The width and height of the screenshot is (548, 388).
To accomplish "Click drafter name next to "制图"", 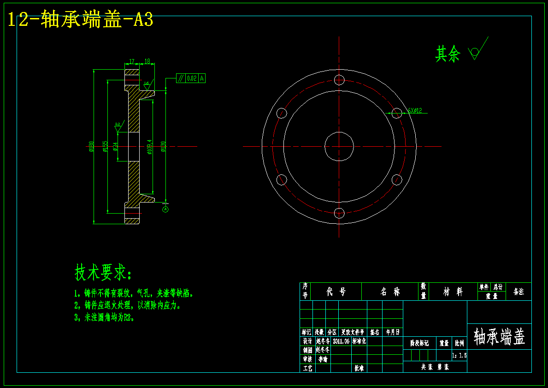I will [323, 350].
